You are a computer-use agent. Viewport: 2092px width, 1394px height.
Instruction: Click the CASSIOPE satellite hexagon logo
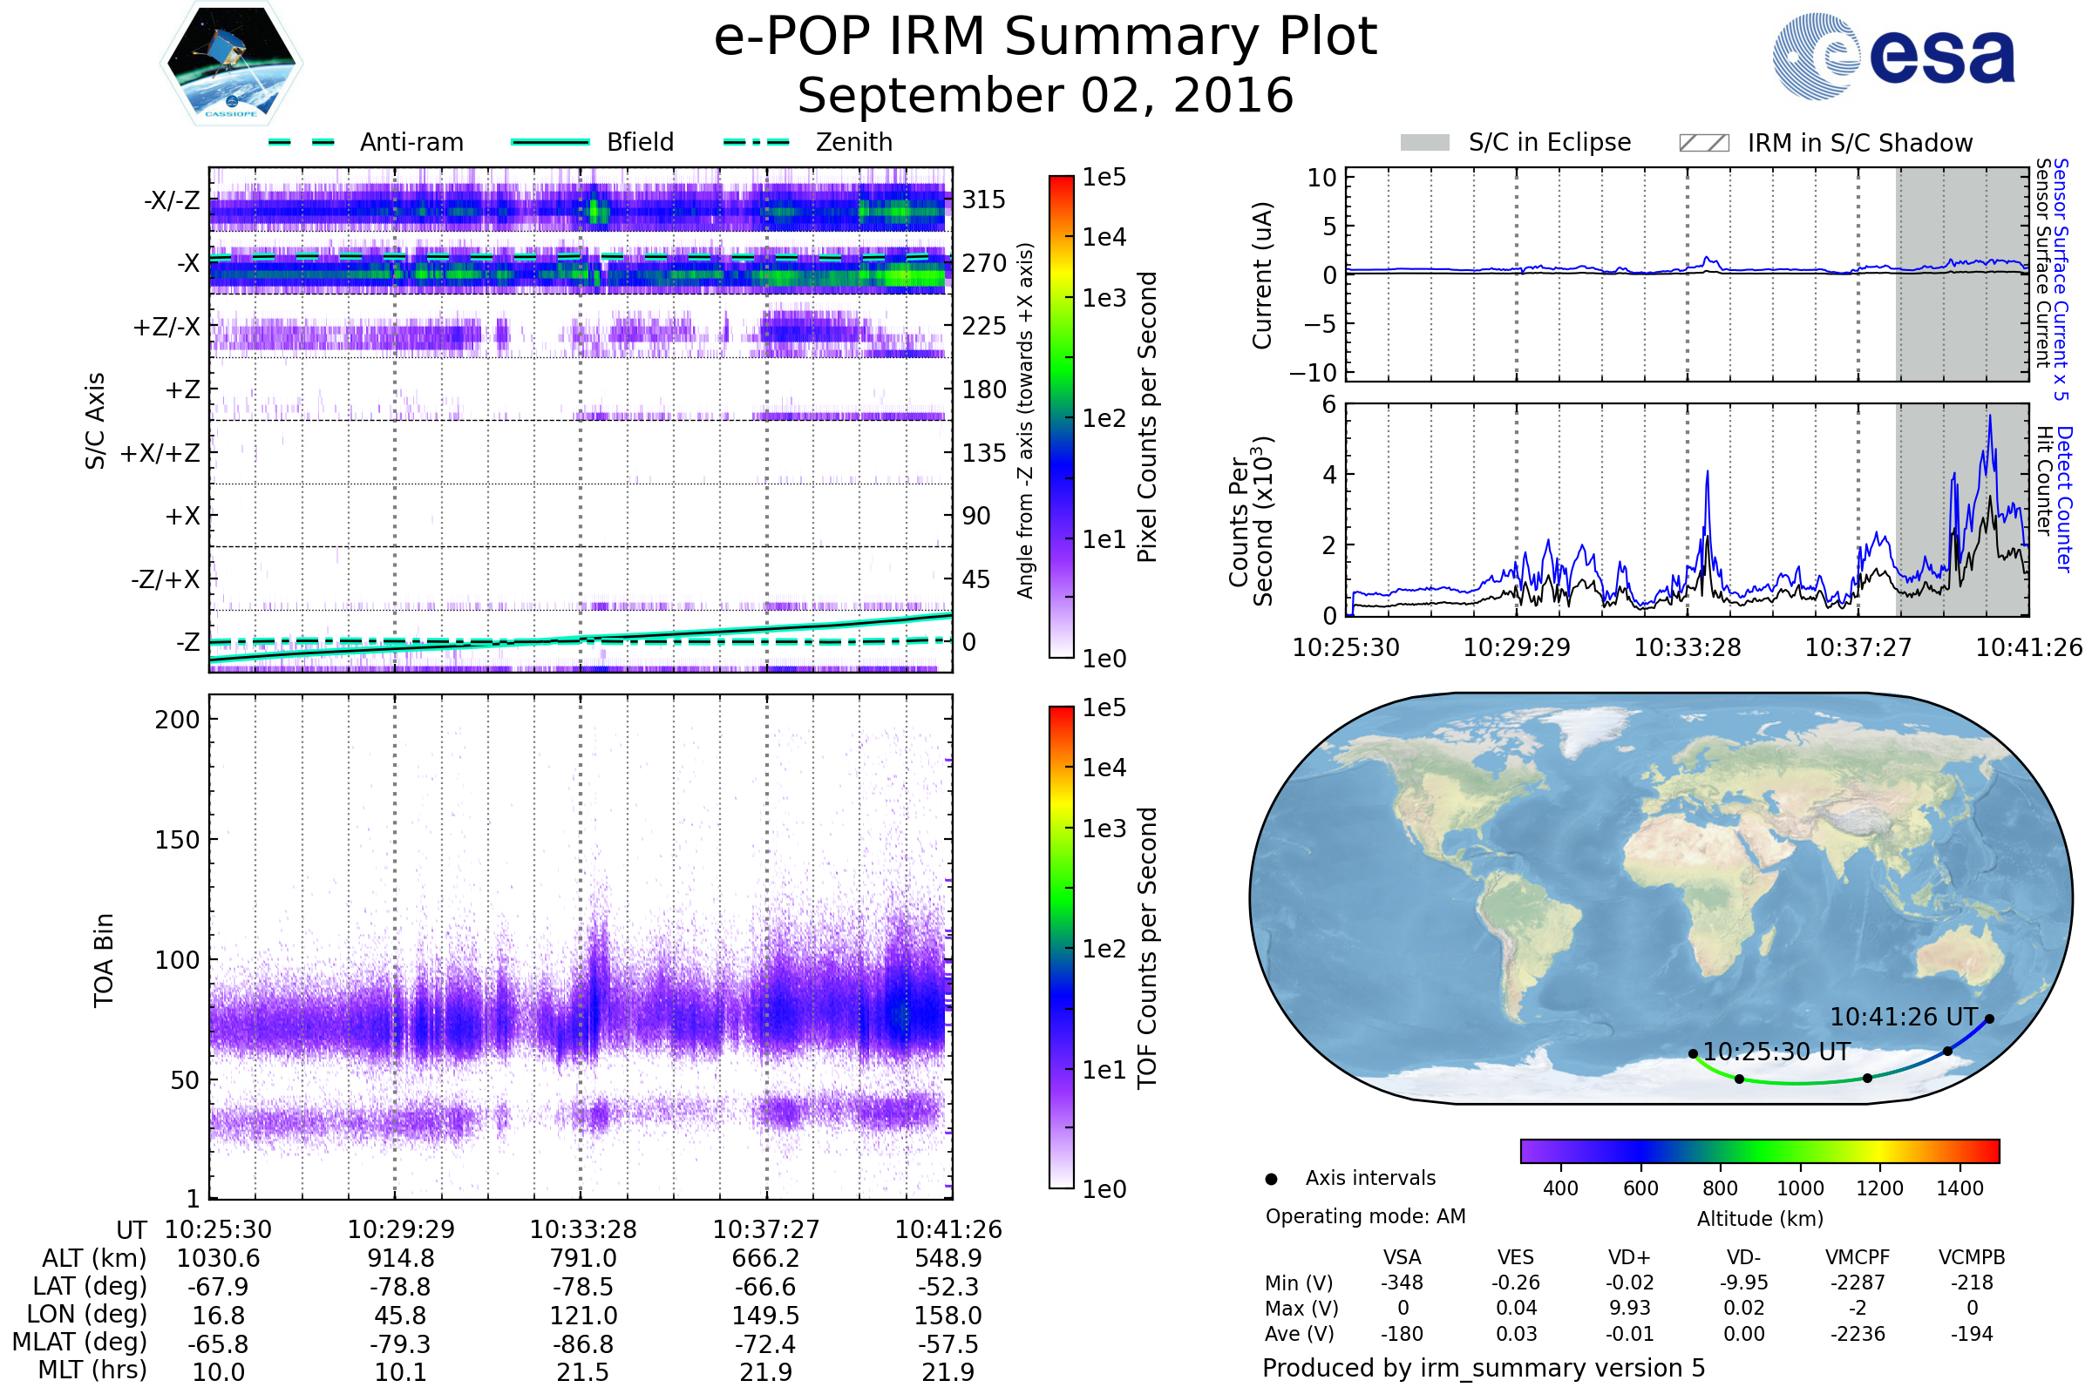click(x=231, y=64)
